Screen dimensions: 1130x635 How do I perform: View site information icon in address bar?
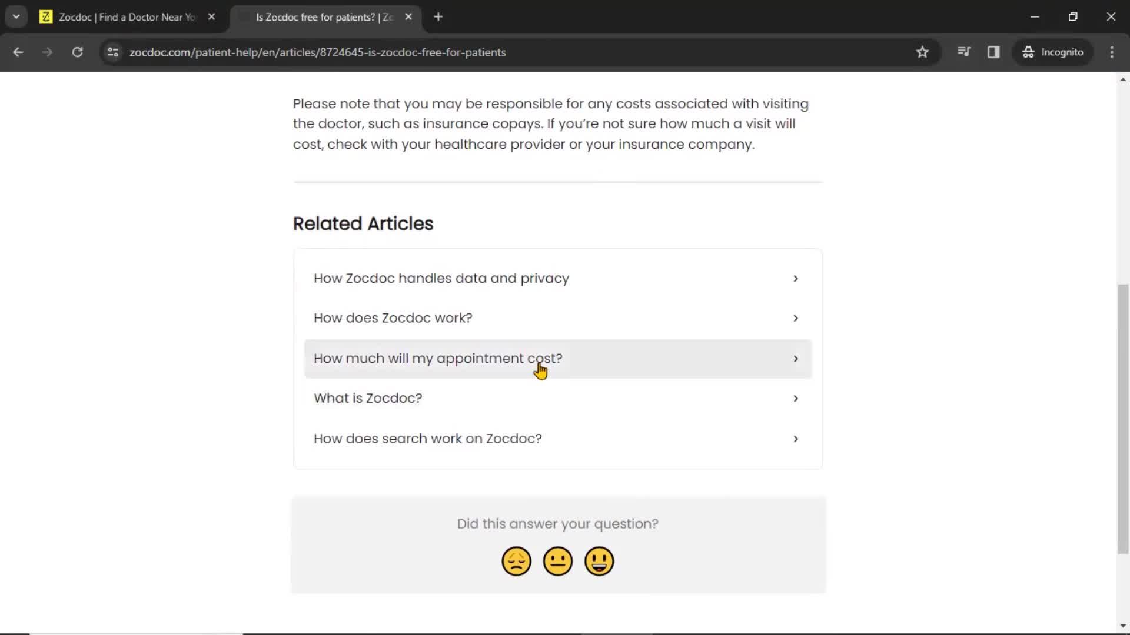[x=113, y=52]
